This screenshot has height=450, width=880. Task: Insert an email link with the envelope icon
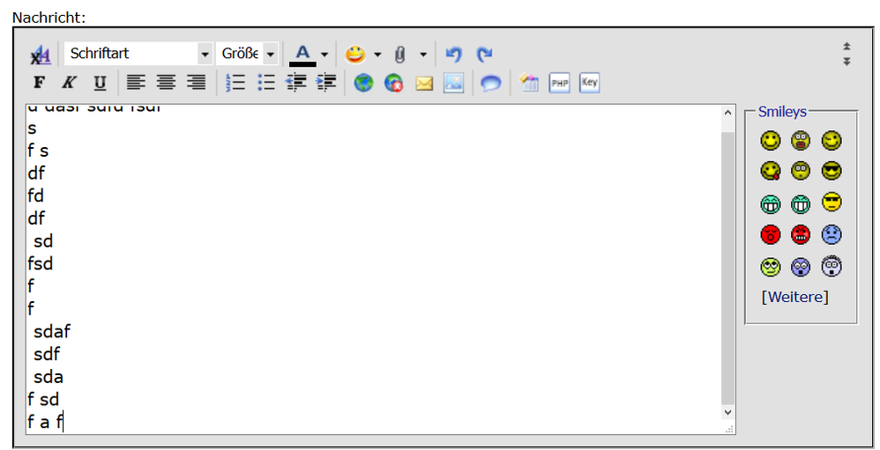point(424,84)
